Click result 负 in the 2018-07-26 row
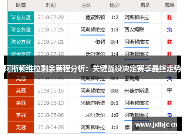The width and height of the screenshot is (185, 134). pos(169,30)
